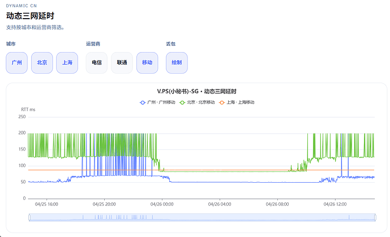Enable the 联通 carrier filter
The height and width of the screenshot is (237, 390).
pyautogui.click(x=122, y=63)
